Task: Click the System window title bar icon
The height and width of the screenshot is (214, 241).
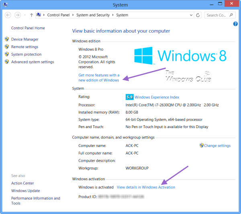Action: [5, 5]
